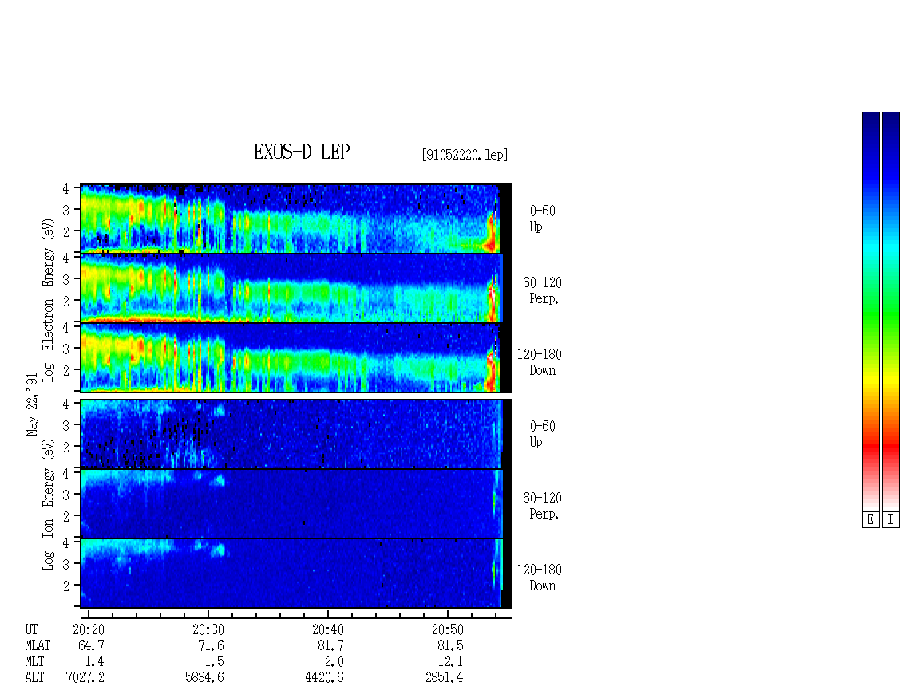
Task: Click the MLT row label
Action: tap(34, 662)
